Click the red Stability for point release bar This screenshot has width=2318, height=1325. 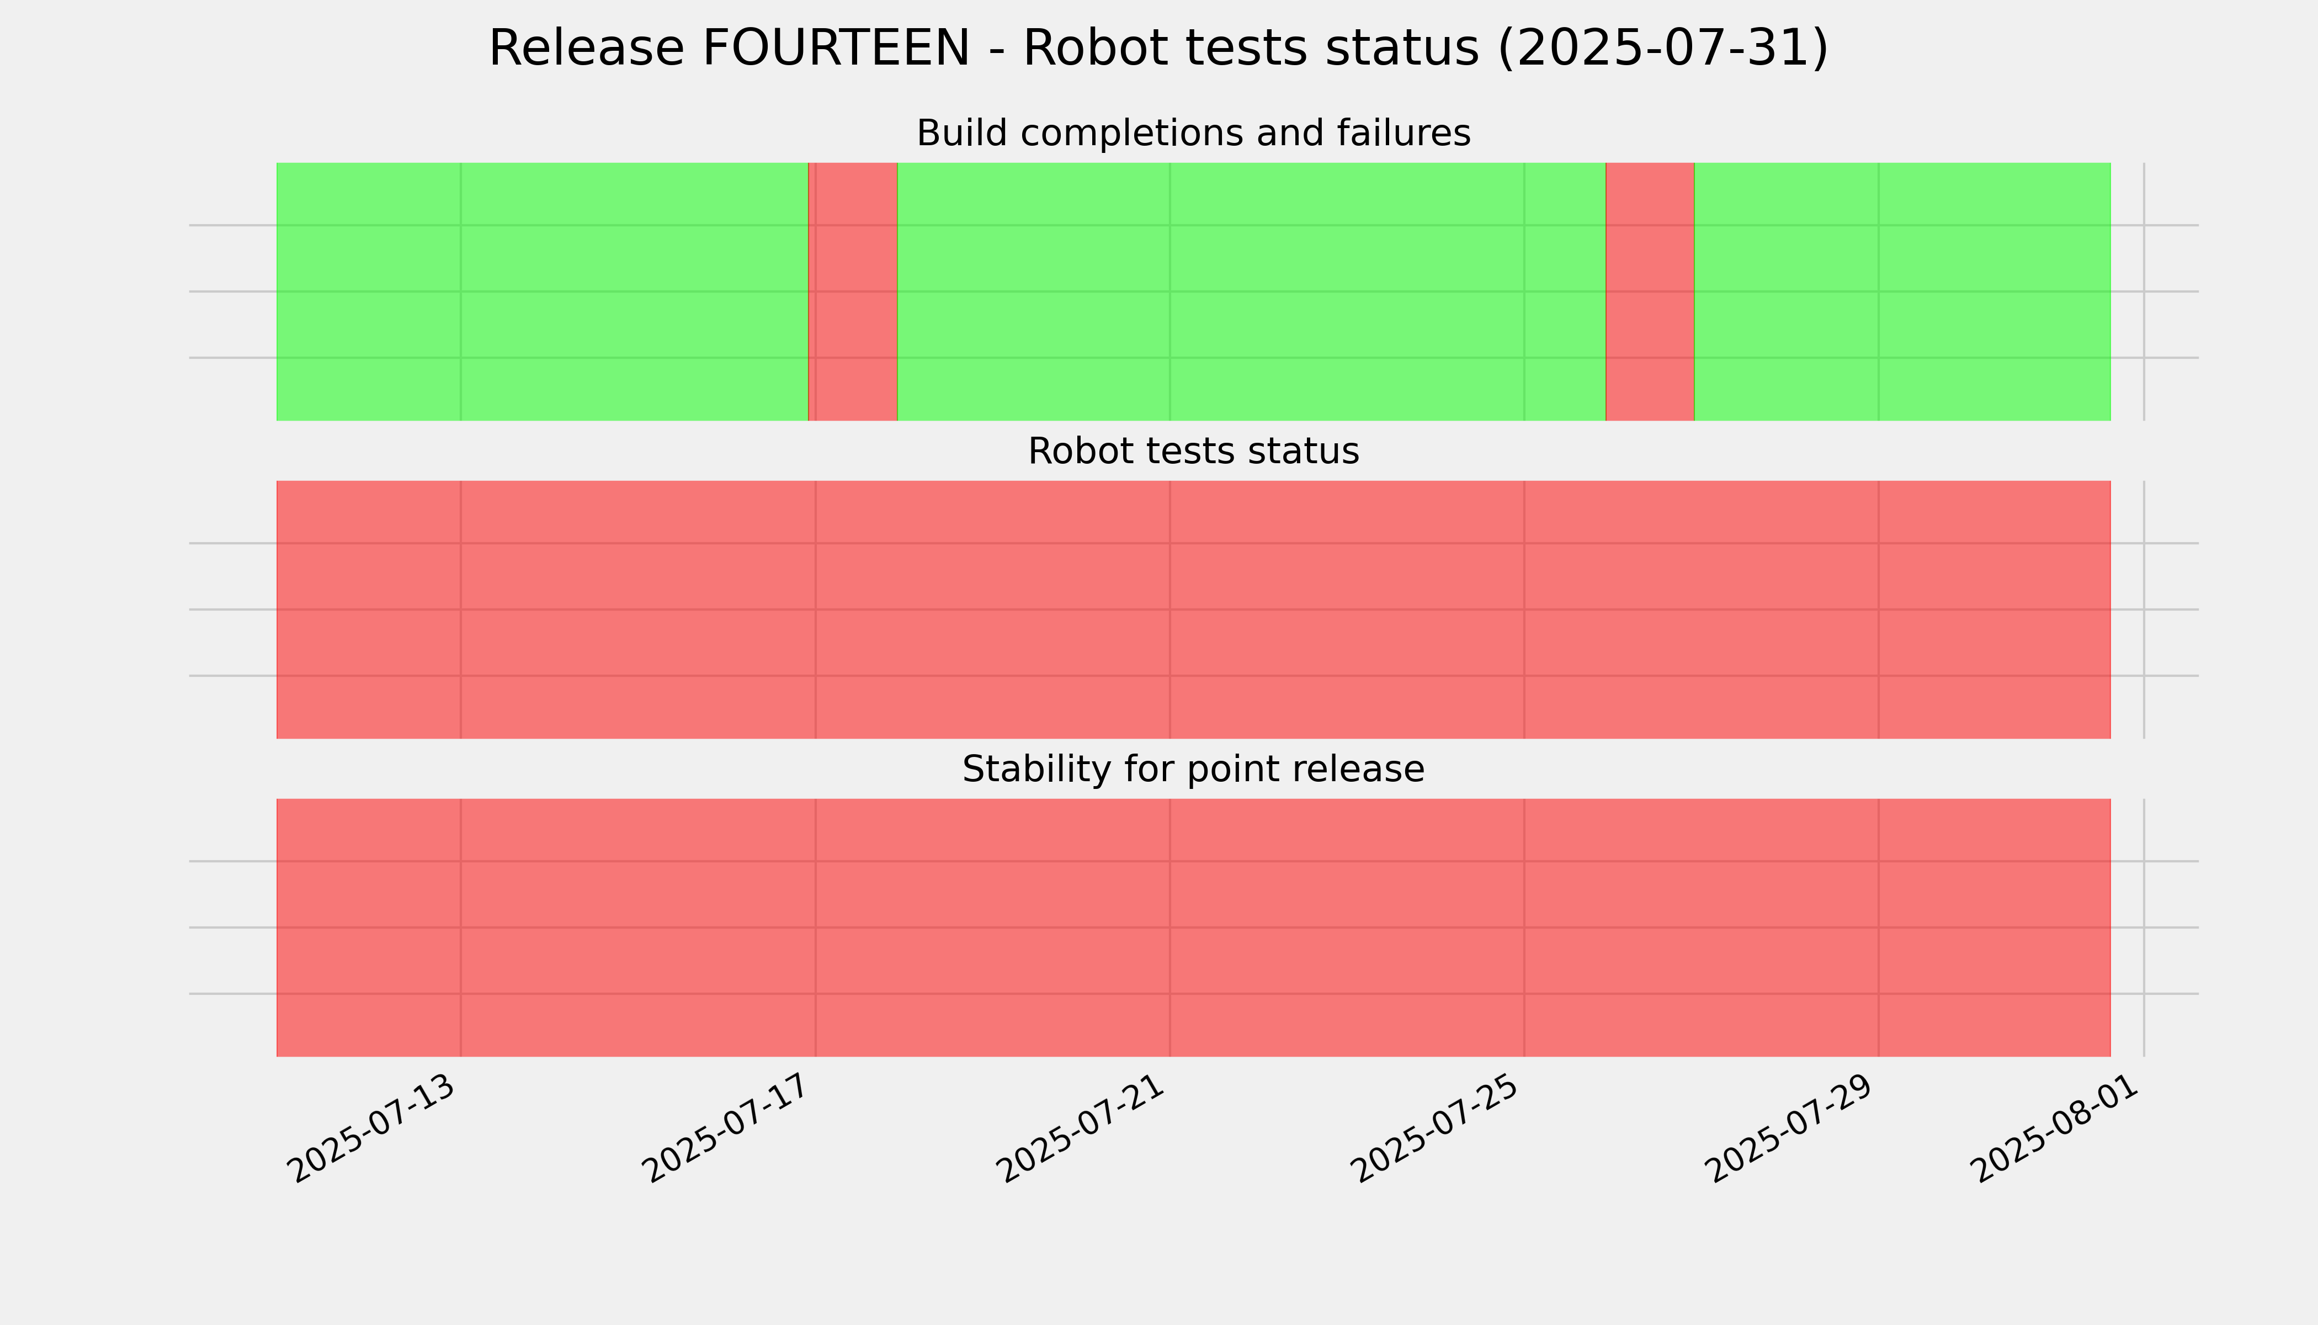coord(1194,928)
